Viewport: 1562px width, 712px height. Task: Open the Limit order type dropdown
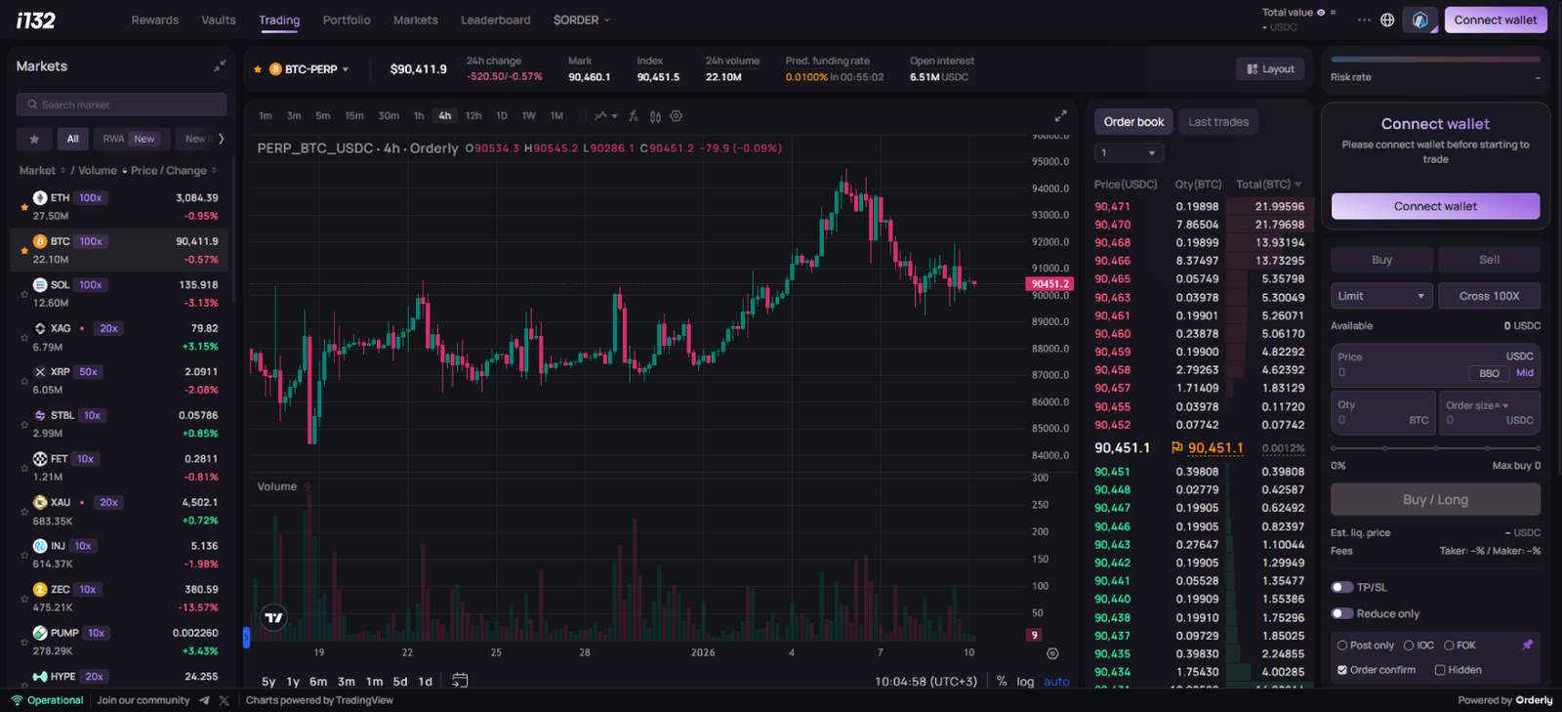(1380, 296)
